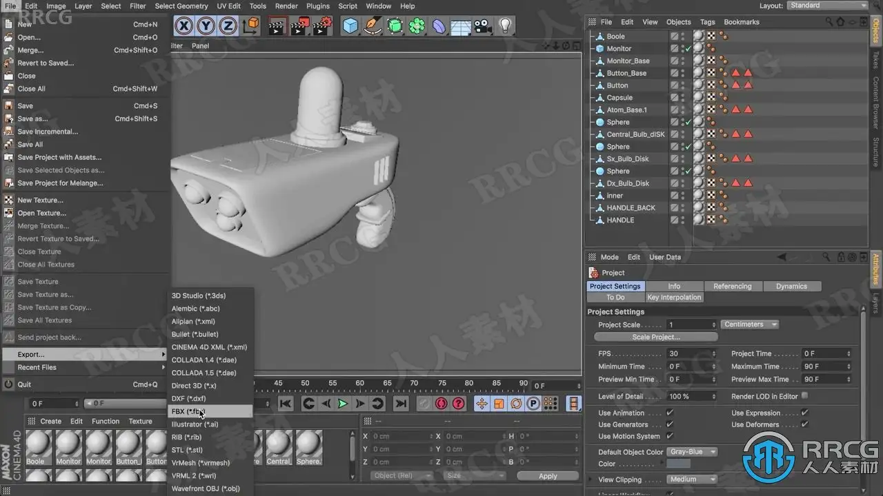The image size is (883, 496).
Task: Click the green Play Forwards button
Action: (342, 404)
